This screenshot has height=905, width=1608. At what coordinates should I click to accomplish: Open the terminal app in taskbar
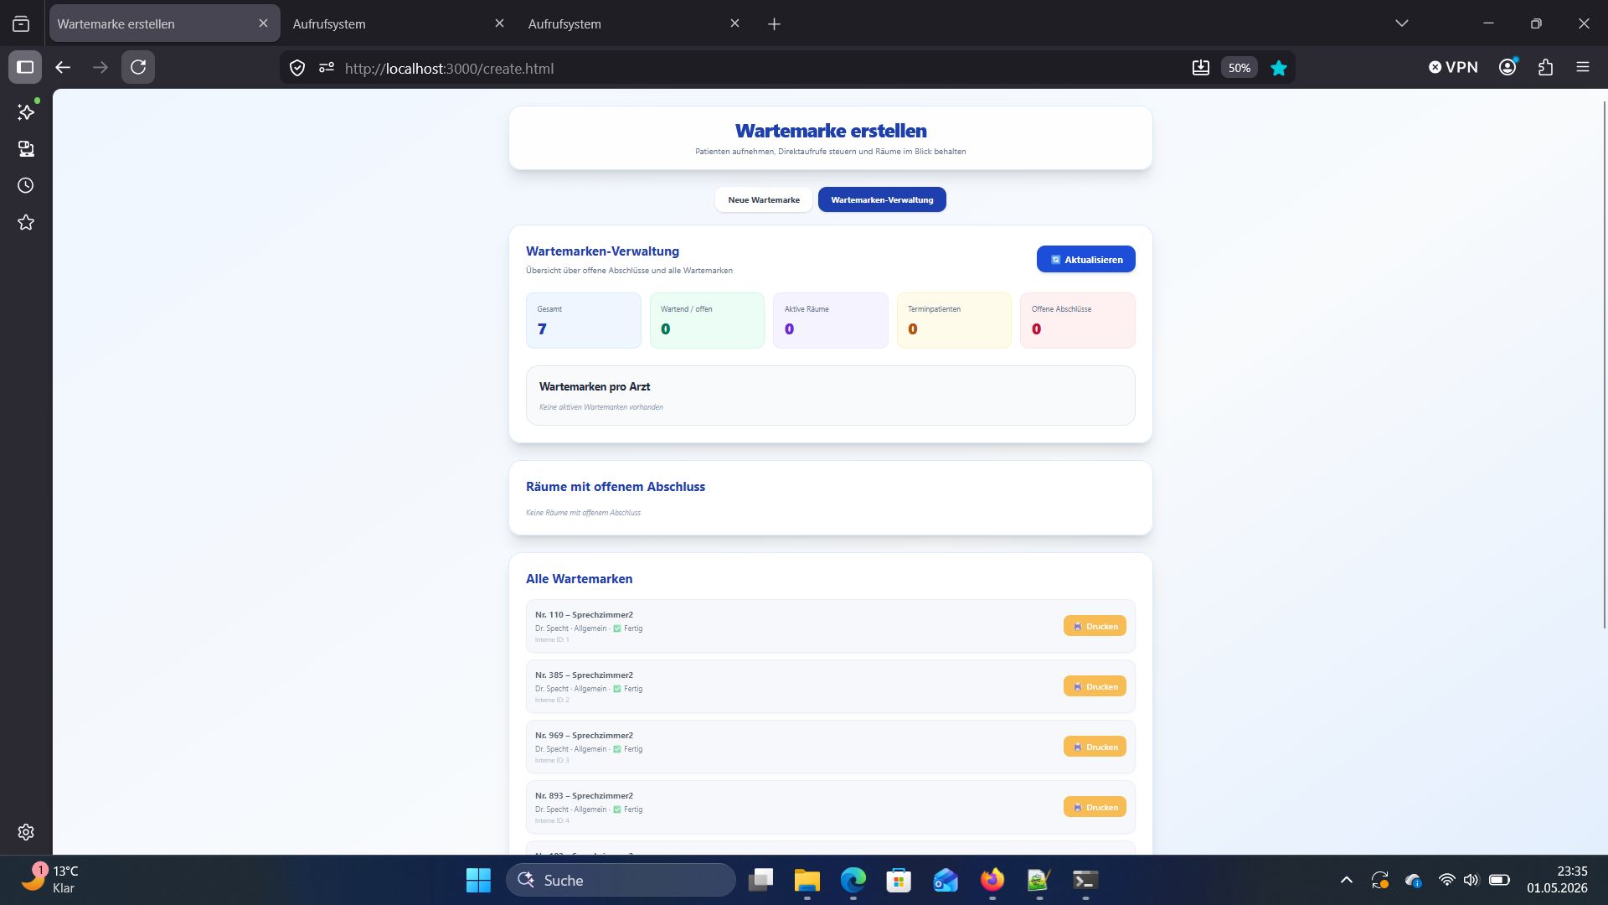[1085, 880]
